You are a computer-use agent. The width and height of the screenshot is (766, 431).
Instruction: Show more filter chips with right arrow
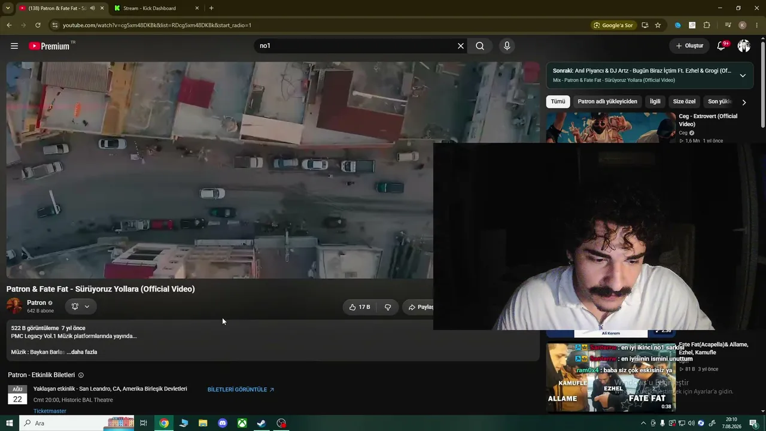point(744,102)
